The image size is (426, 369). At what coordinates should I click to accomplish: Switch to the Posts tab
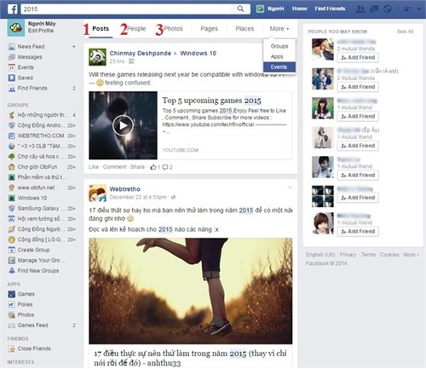[101, 29]
